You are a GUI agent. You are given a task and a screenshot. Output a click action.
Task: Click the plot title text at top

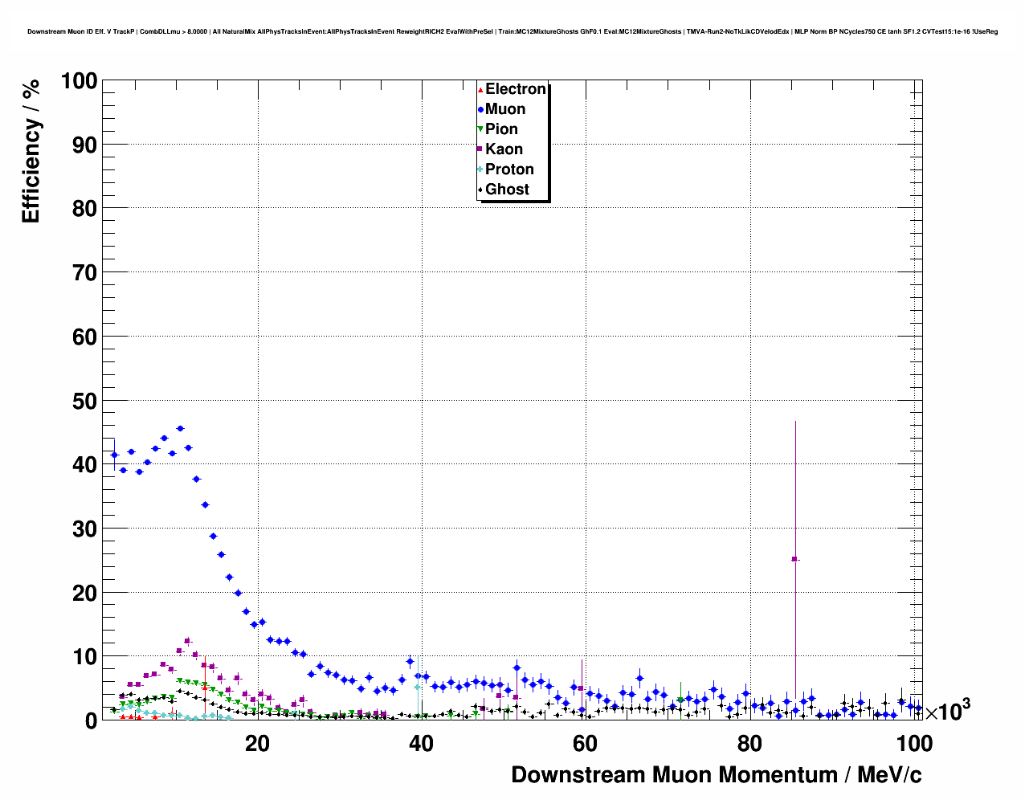coord(512,31)
